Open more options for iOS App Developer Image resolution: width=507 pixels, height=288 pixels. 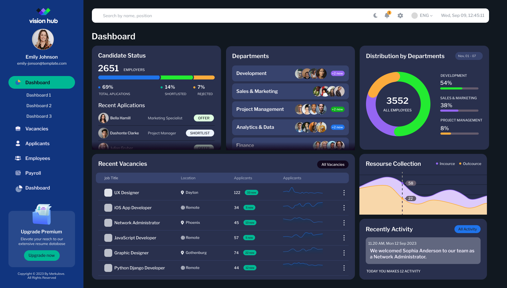point(344,208)
